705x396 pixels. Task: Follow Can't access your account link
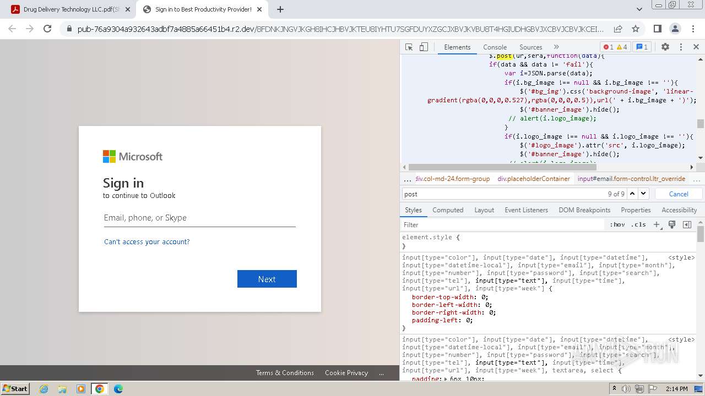[147, 242]
